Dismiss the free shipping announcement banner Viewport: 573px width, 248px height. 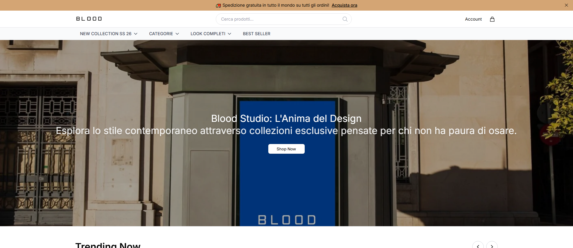(566, 5)
